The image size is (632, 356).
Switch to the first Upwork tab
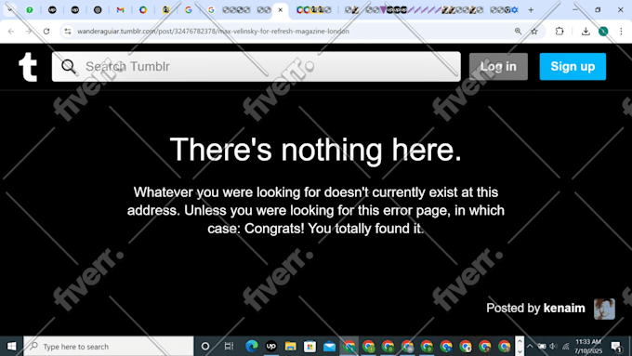click(52, 9)
